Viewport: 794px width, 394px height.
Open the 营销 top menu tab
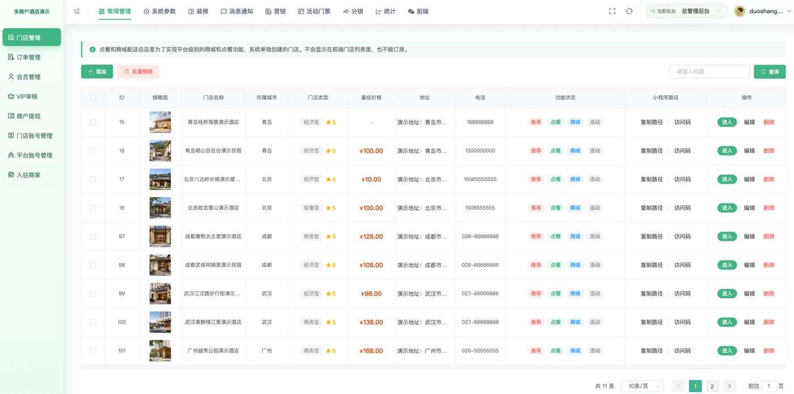[276, 11]
